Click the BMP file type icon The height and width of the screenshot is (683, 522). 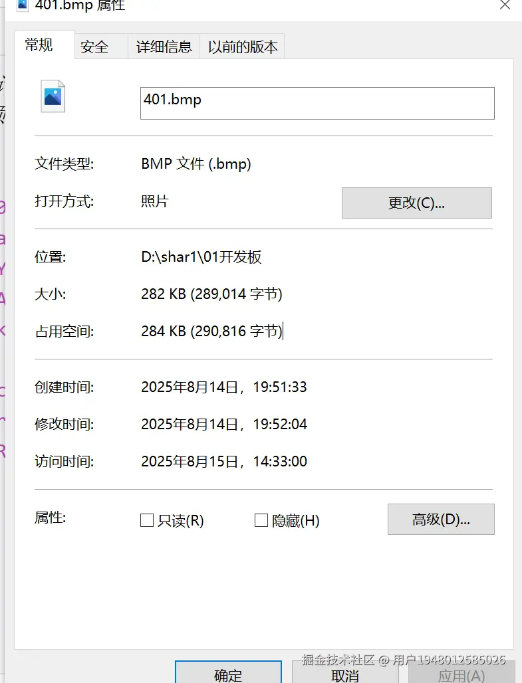pyautogui.click(x=53, y=96)
